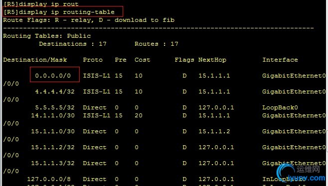
Task: Click the 4.4.4.4/32 destination entry
Action: coord(55,92)
